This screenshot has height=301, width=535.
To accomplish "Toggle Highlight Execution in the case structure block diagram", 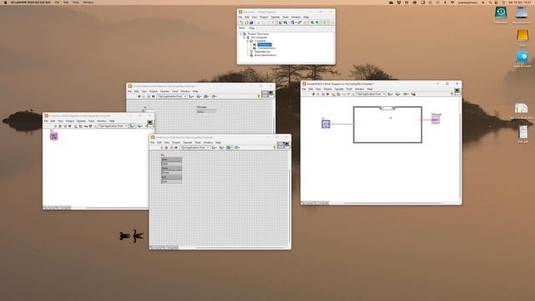I will tap(333, 94).
